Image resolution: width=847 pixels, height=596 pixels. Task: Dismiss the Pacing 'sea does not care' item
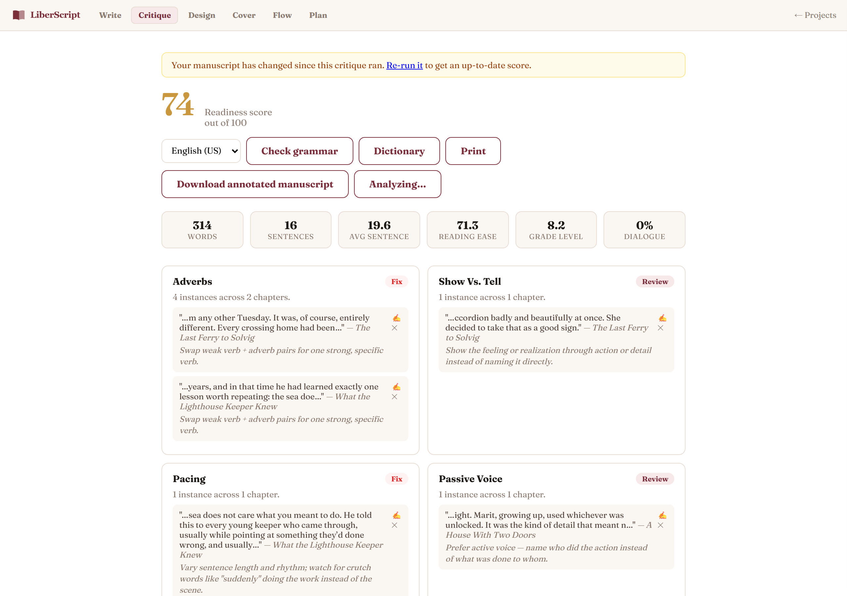[394, 525]
